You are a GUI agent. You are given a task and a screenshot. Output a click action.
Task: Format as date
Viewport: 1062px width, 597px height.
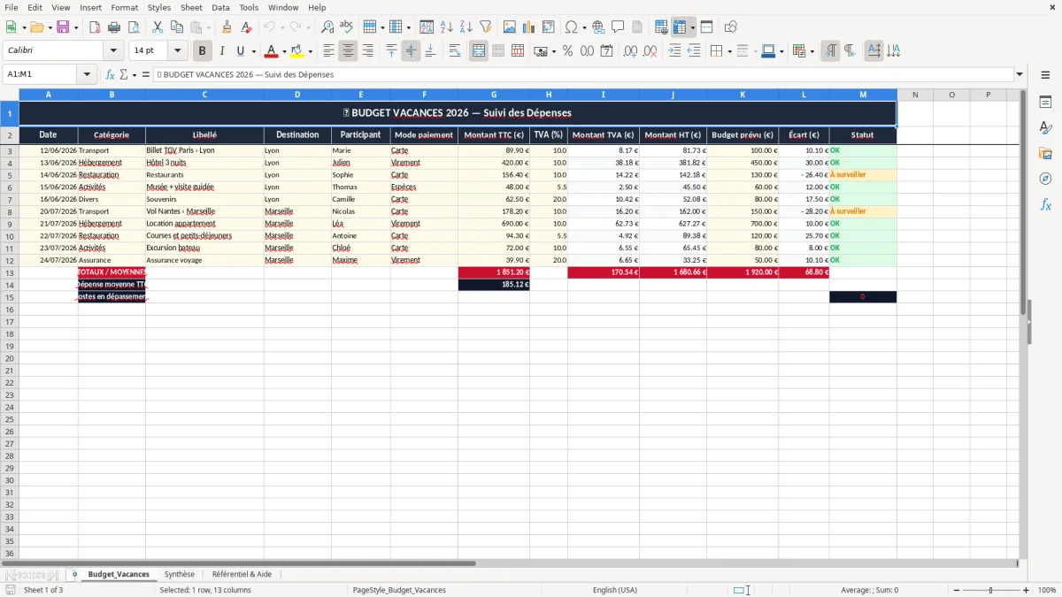click(606, 51)
